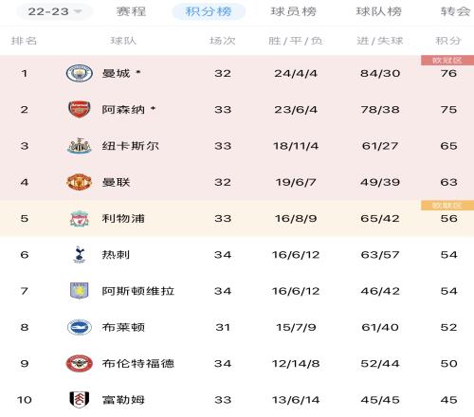Click the Liverpool club crest
This screenshot has width=474, height=417.
[79, 219]
